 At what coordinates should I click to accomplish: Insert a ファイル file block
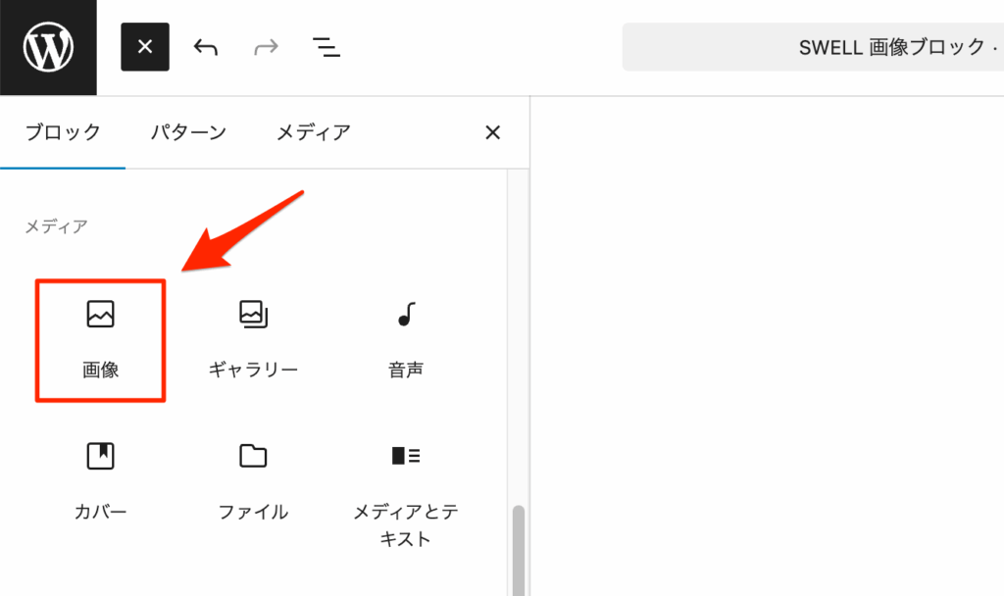[252, 475]
